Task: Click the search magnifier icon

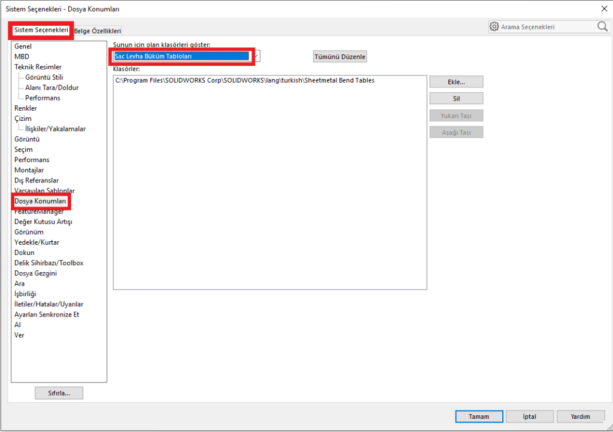Action: pos(602,27)
